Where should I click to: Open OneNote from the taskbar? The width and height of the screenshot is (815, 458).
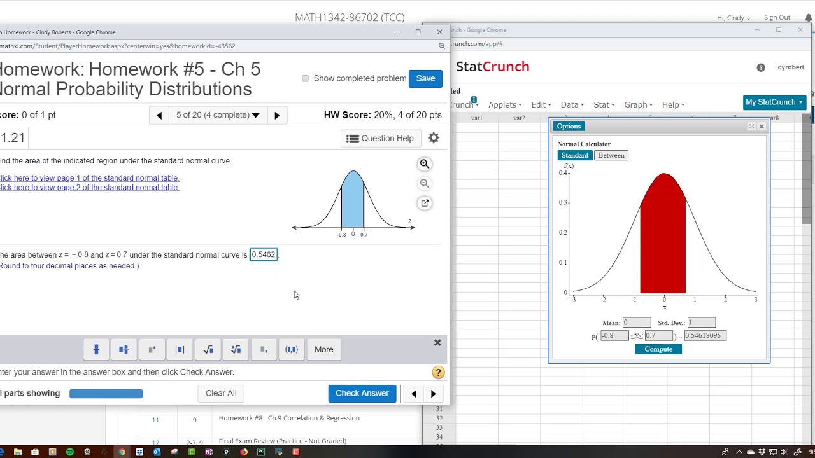209,452
